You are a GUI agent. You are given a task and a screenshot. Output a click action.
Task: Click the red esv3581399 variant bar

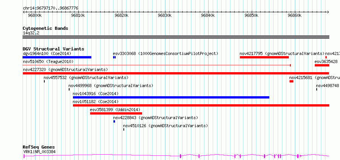[x=116, y=113]
